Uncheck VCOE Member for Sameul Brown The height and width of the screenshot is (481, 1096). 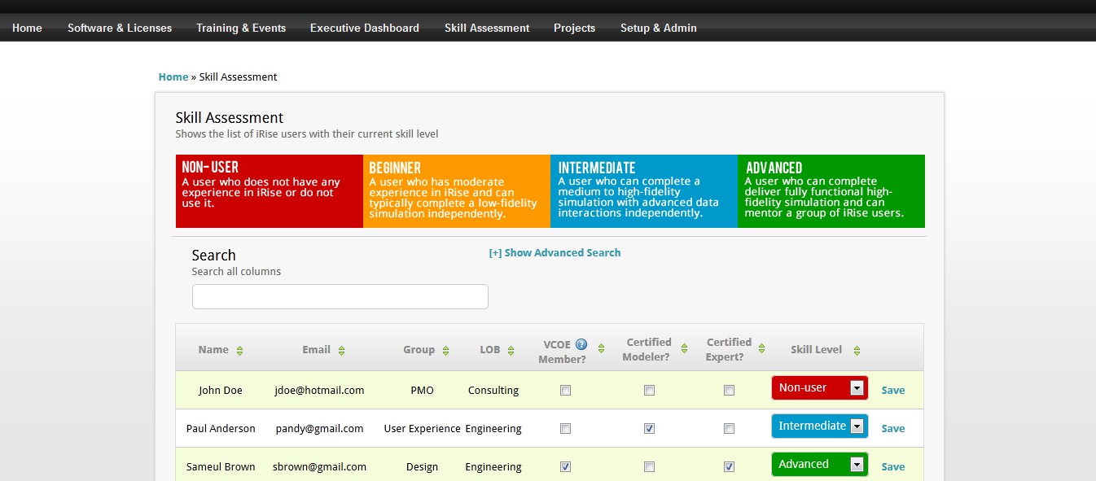tap(565, 467)
